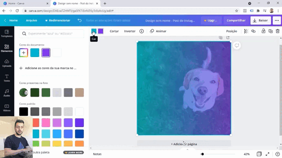Open the transparency checkerboard icon
The width and height of the screenshot is (282, 158).
[246, 31]
